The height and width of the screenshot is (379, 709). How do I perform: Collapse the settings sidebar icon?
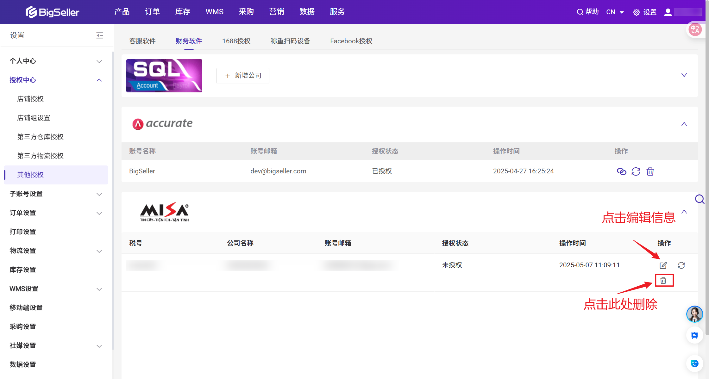(100, 35)
